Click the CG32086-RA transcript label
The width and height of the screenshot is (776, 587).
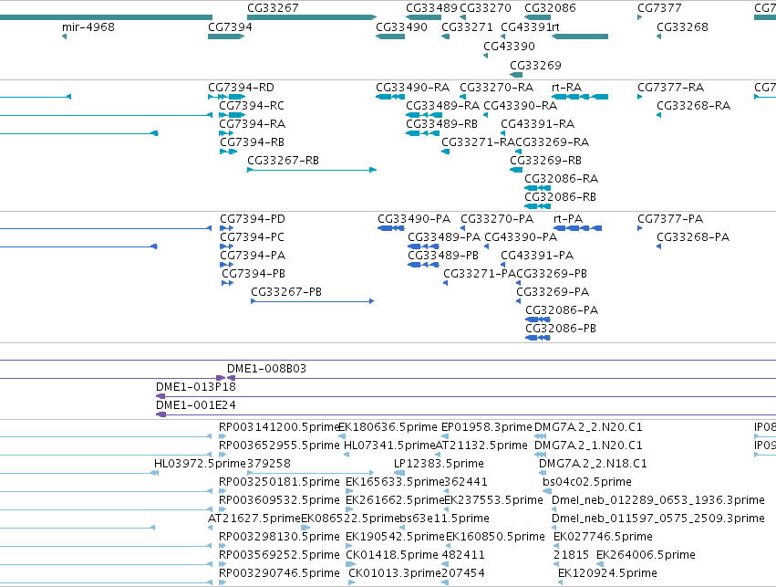(x=561, y=179)
